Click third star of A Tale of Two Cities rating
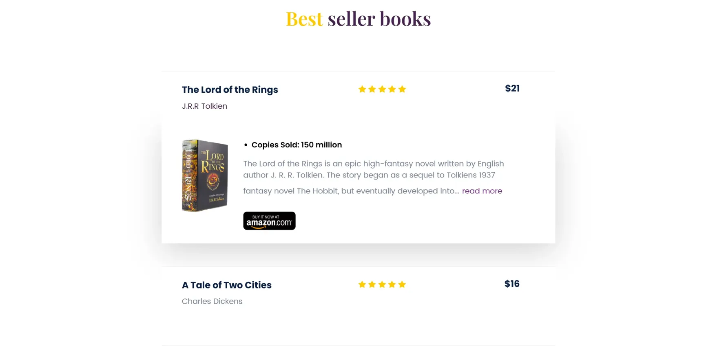Viewport: 726px width, 346px height. tap(382, 285)
